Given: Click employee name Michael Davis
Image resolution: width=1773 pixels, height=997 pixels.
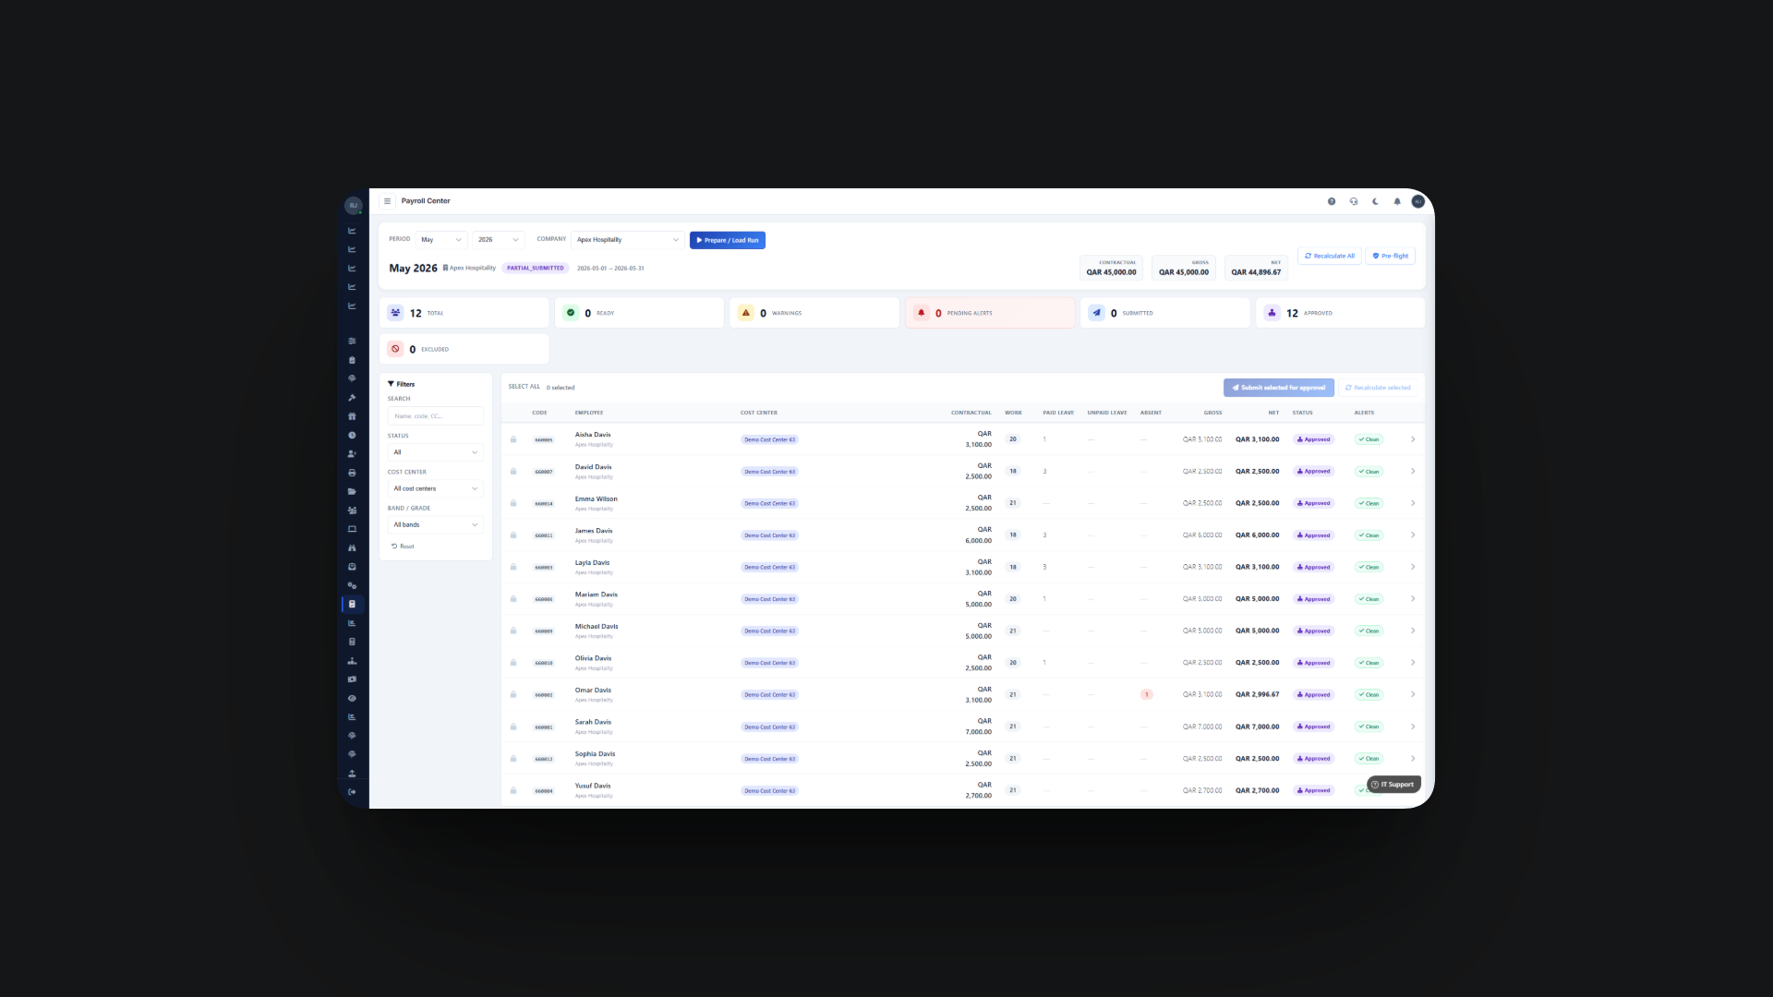Looking at the screenshot, I should point(597,627).
